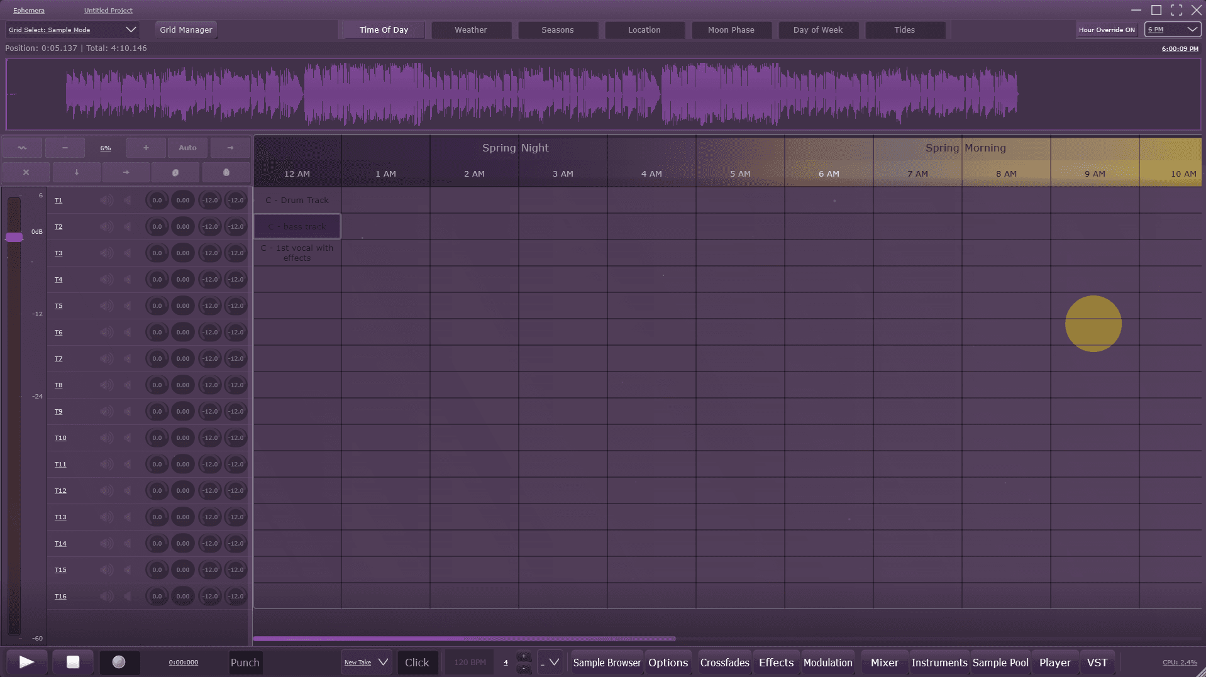The image size is (1206, 677).
Task: Toggle Hour Override ON button
Action: point(1107,30)
